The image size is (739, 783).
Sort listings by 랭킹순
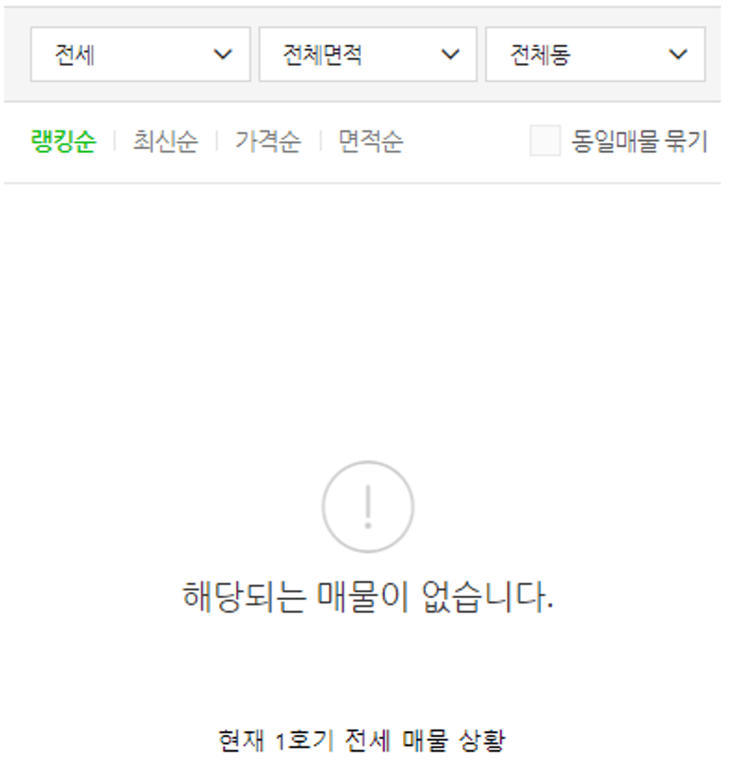click(x=63, y=141)
